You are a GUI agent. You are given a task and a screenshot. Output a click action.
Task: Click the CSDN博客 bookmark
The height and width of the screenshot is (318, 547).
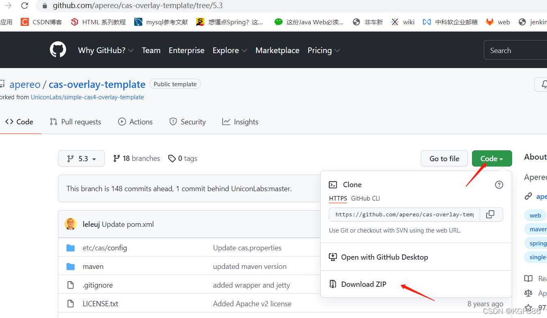42,22
